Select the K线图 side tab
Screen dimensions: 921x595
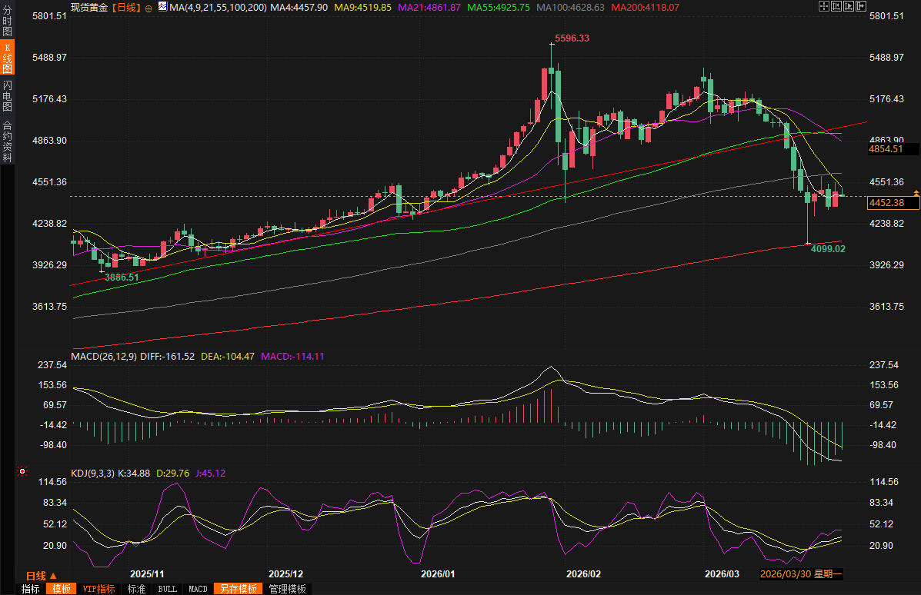click(x=7, y=58)
